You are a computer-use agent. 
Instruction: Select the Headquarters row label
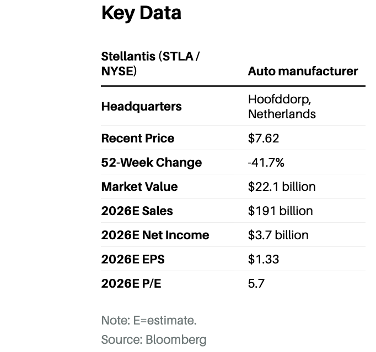(141, 107)
